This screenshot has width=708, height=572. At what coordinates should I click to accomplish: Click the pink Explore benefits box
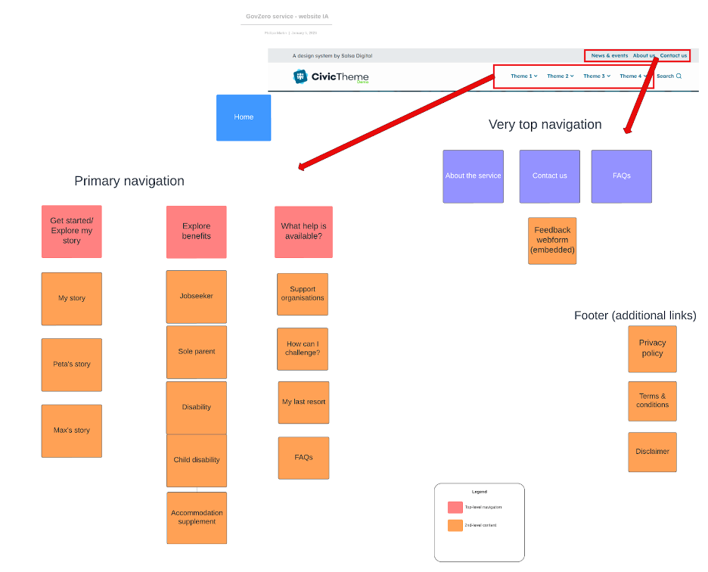click(196, 232)
